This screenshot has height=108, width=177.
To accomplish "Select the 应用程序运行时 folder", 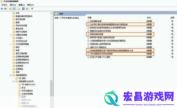I will click(x=22, y=63).
